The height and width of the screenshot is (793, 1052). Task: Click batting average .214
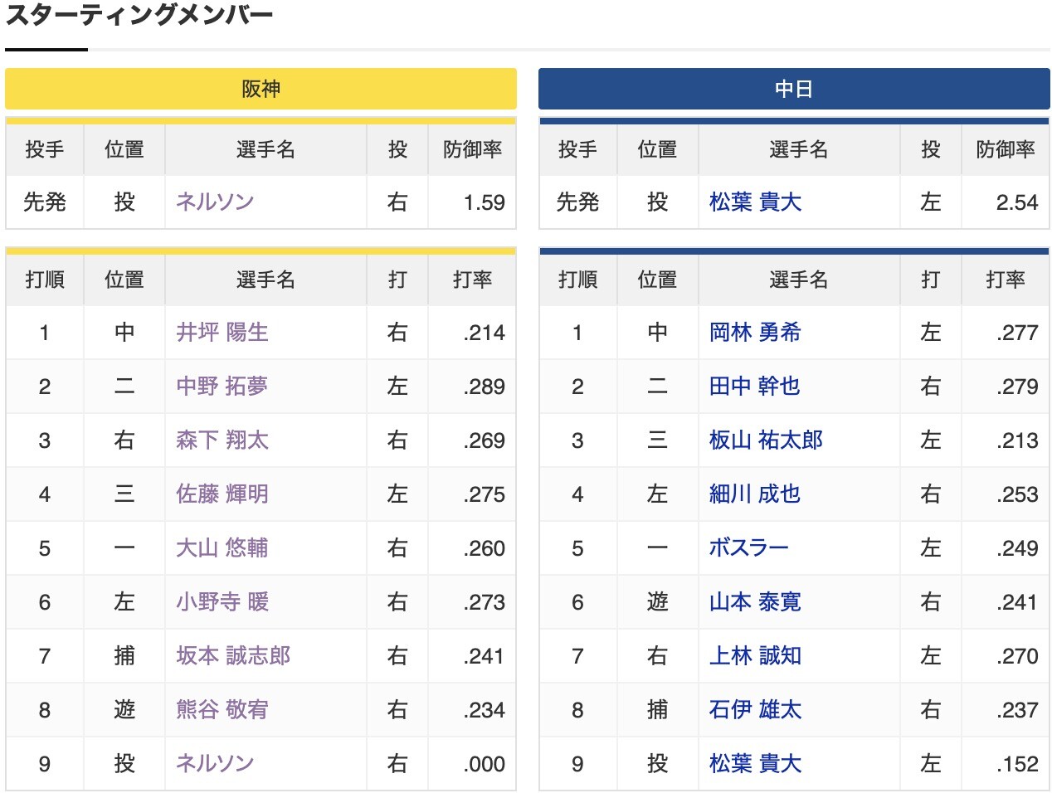tap(485, 332)
